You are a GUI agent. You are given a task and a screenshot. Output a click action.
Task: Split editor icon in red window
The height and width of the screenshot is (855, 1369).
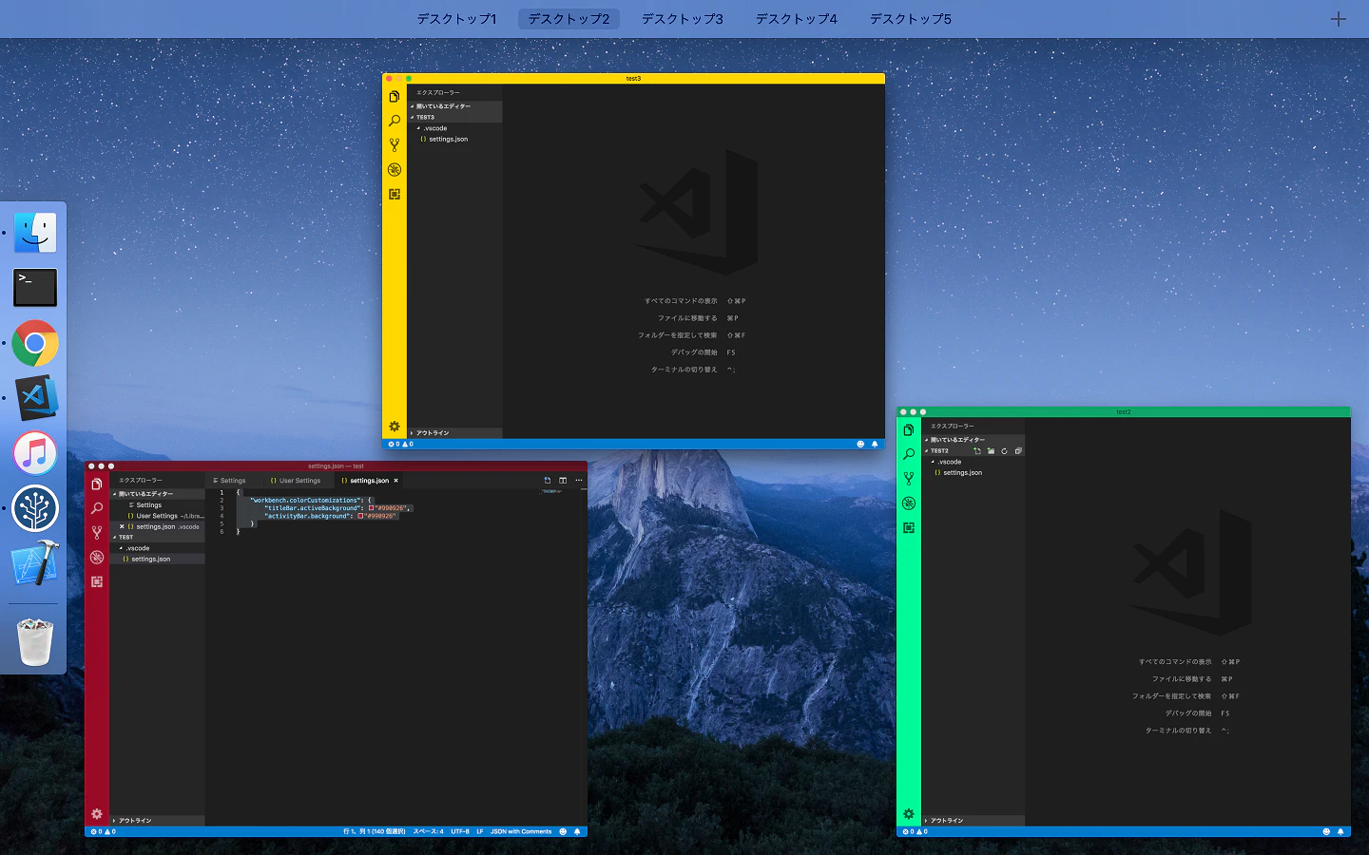563,481
